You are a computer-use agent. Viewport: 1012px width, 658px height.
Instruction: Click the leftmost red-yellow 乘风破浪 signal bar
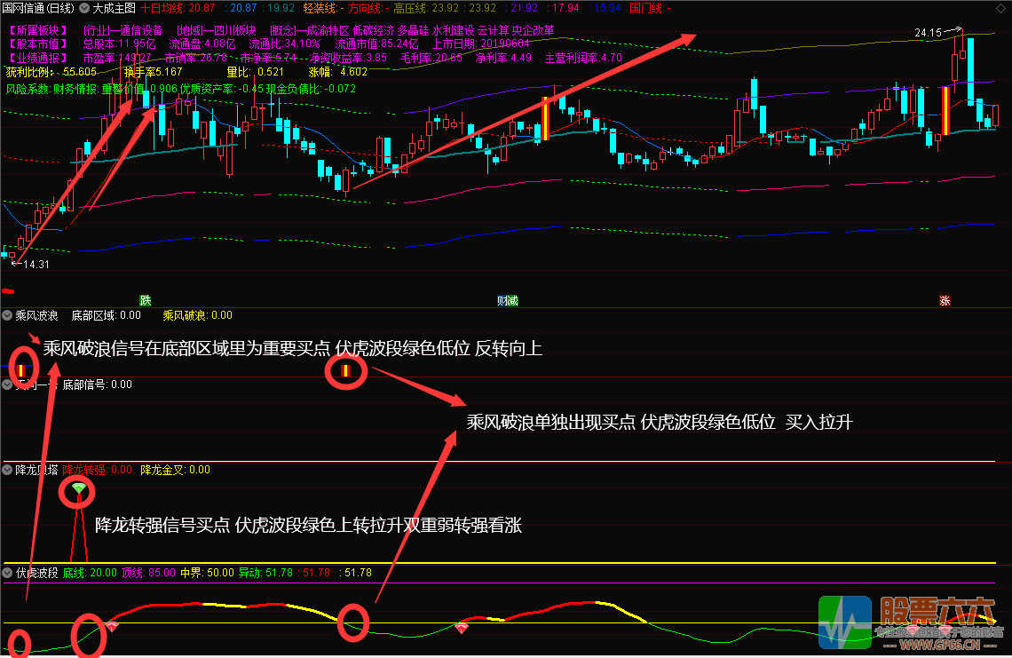click(22, 369)
